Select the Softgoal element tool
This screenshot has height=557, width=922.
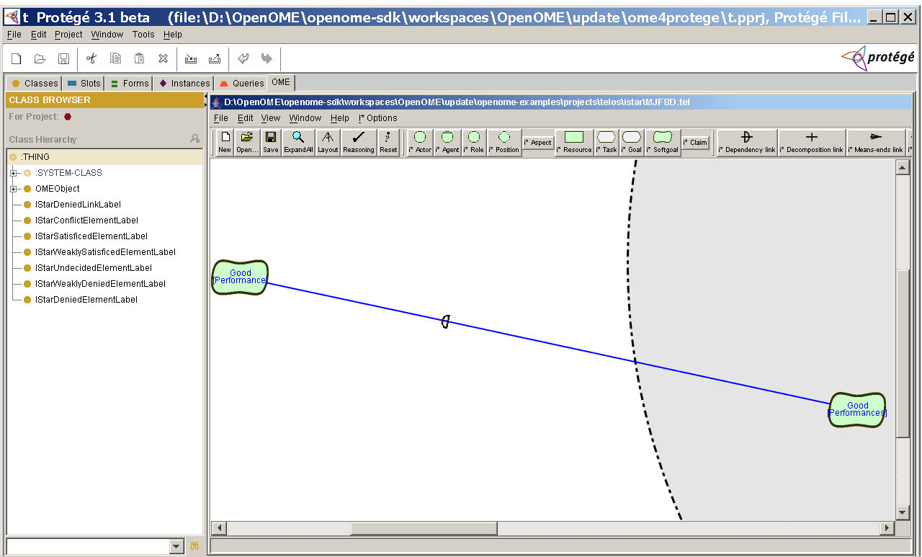tap(661, 141)
